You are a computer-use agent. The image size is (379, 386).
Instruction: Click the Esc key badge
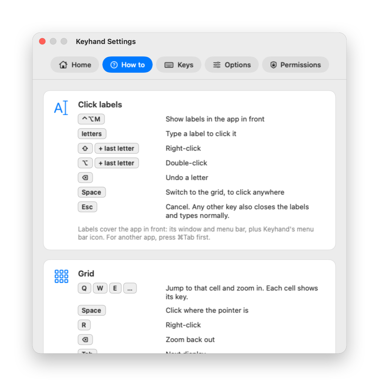point(87,207)
